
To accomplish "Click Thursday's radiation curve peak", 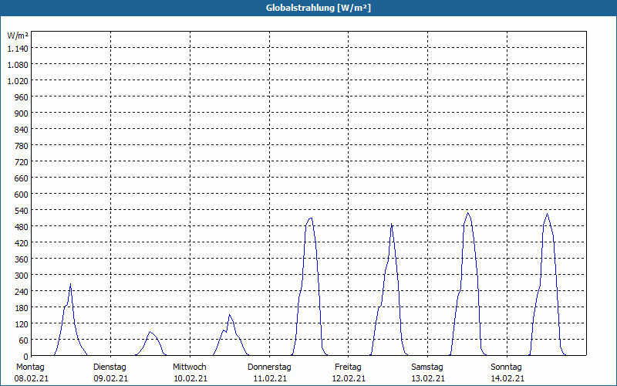I will point(311,218).
